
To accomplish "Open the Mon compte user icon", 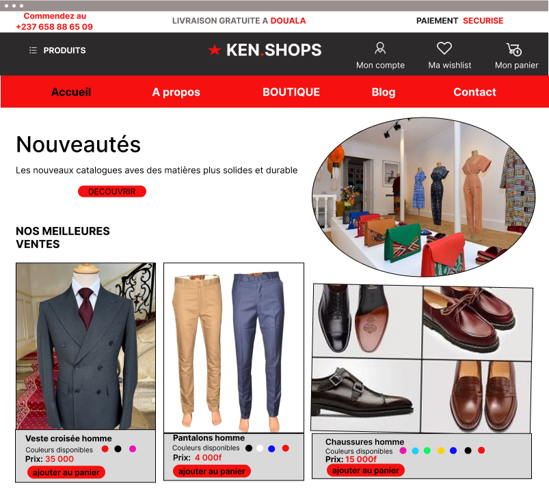I will (380, 49).
